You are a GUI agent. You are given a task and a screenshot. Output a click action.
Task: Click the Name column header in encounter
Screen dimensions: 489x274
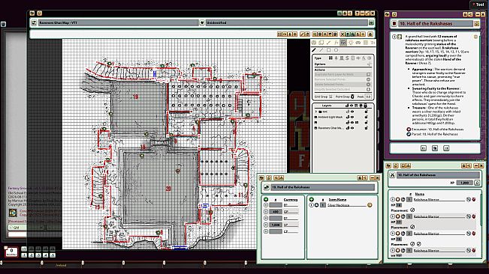click(x=419, y=194)
